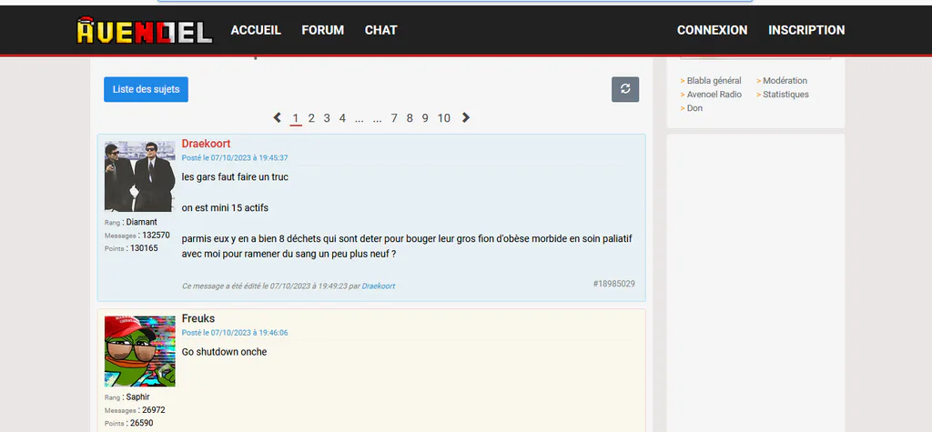Viewport: 932px width, 432px height.
Task: Click the Liste des sujets button
Action: pos(146,89)
